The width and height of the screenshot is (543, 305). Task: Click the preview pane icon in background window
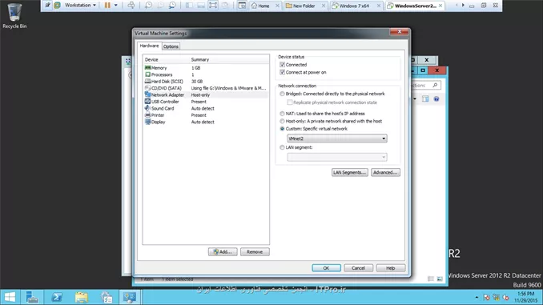[x=425, y=99]
